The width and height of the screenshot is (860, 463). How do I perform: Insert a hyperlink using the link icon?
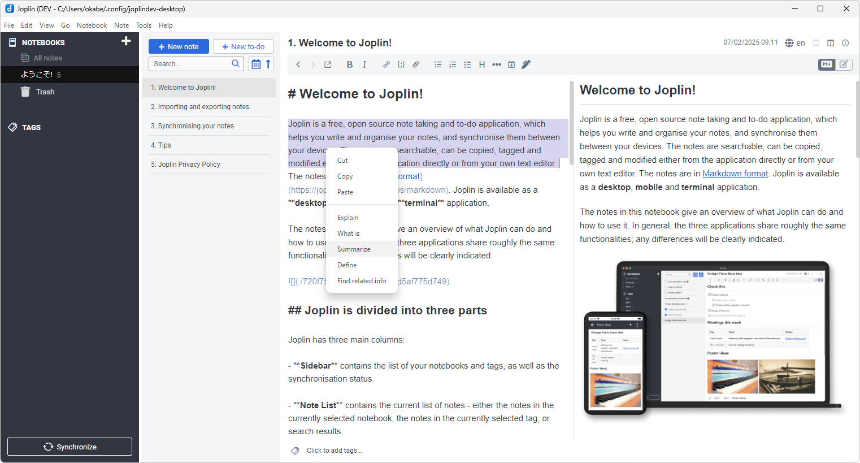point(386,64)
